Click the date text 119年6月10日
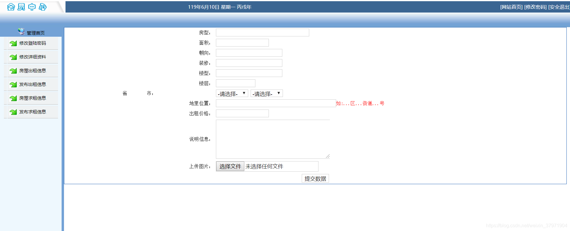The width and height of the screenshot is (570, 231). coord(204,7)
